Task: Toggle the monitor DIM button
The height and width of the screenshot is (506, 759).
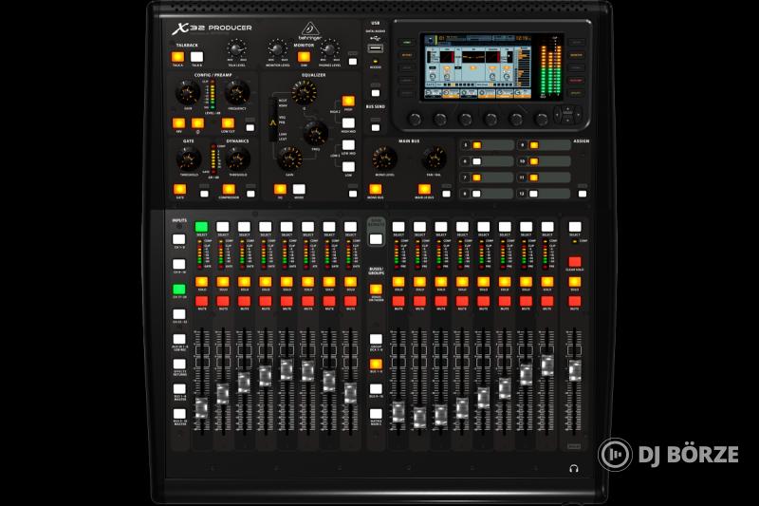Action: (x=304, y=57)
